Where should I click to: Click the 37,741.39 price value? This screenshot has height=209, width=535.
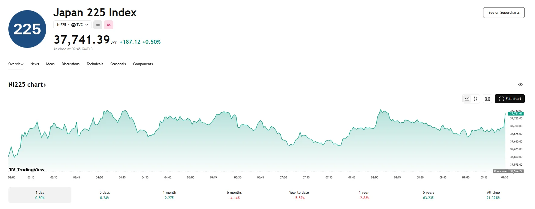point(82,39)
